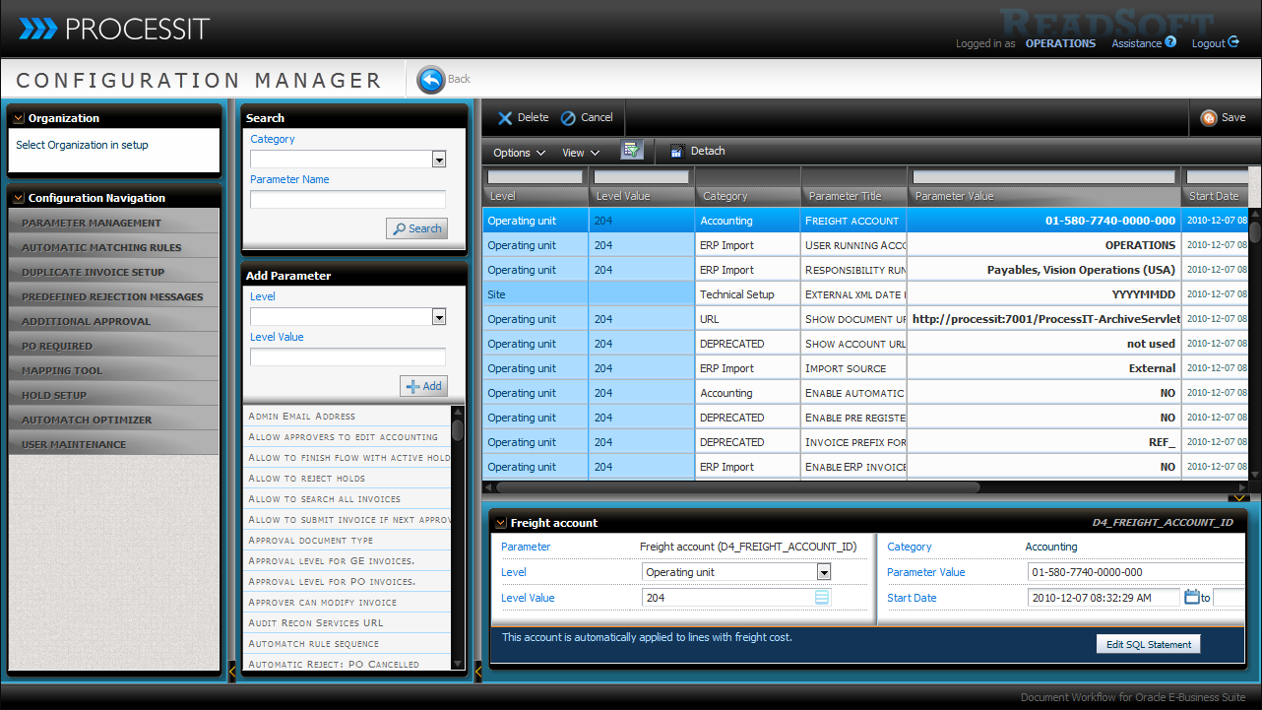Click the query-by-example toolbar icon

pos(631,151)
